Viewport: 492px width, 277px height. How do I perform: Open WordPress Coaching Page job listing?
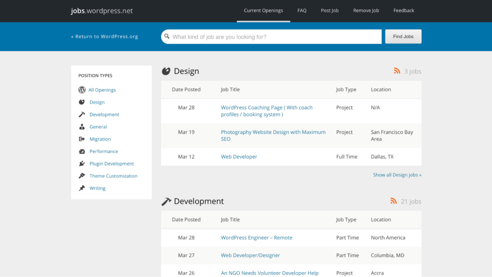(267, 111)
